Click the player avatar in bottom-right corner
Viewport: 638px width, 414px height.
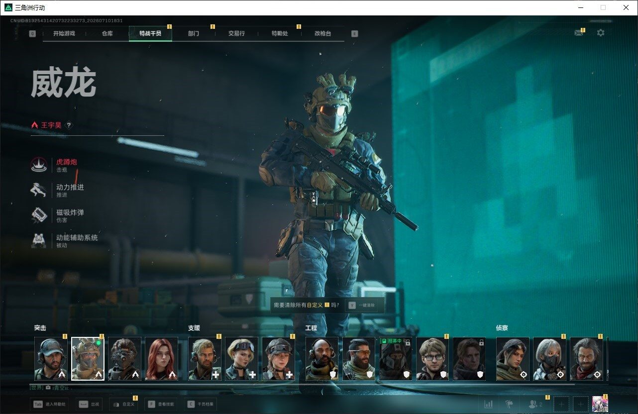(x=600, y=404)
